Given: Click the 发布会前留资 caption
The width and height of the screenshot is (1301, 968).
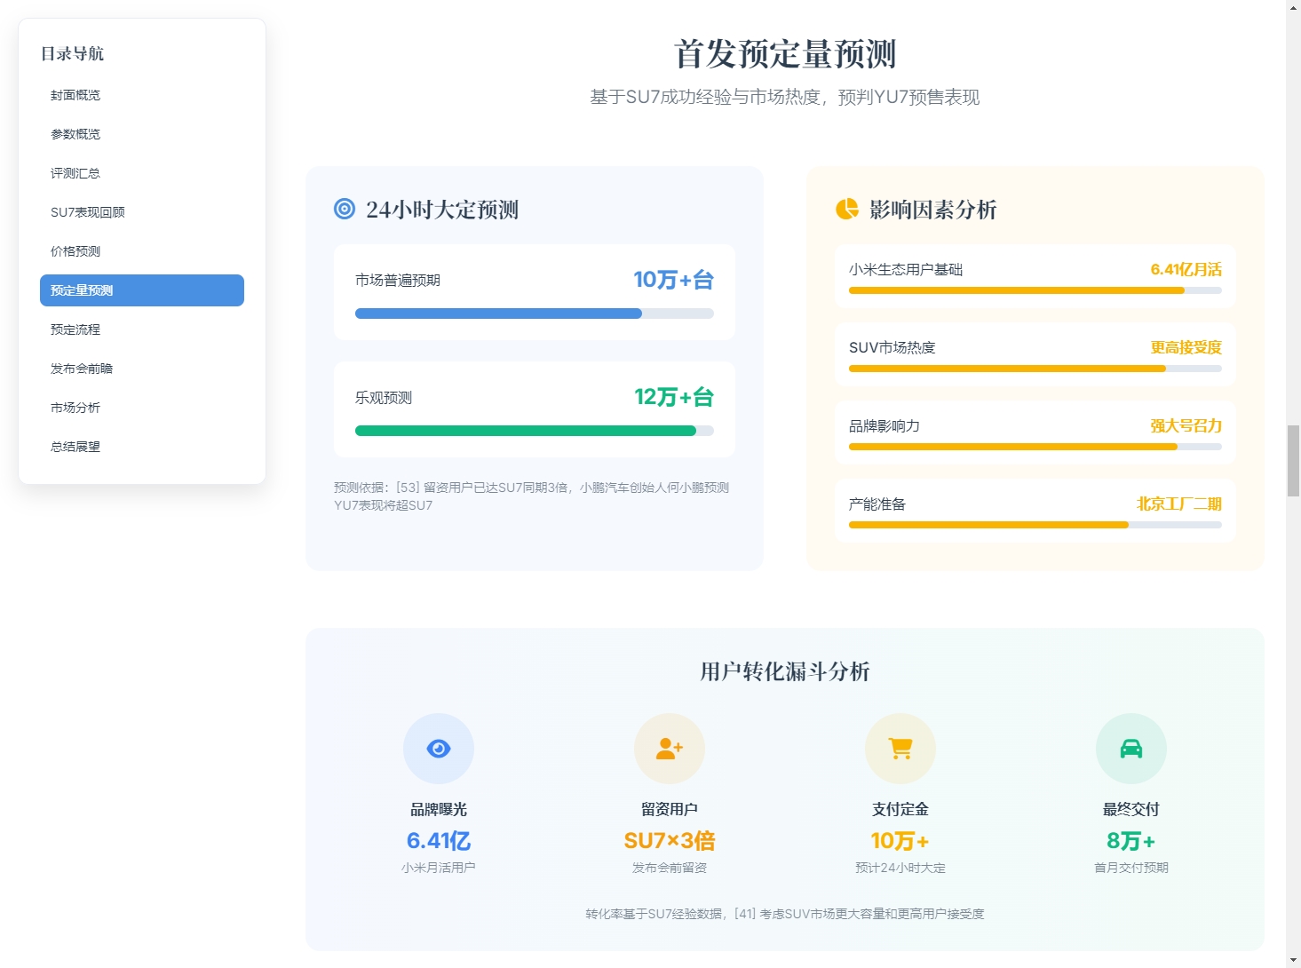Looking at the screenshot, I should pyautogui.click(x=670, y=868).
